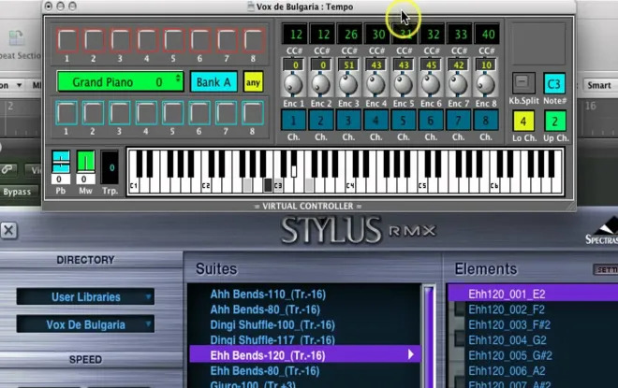The height and width of the screenshot is (388, 618).
Task: Toggle cyan pad 1 in lower row
Action: point(66,113)
